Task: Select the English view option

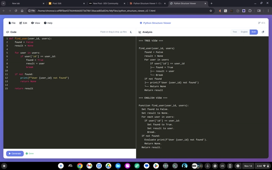Action: click(x=244, y=32)
